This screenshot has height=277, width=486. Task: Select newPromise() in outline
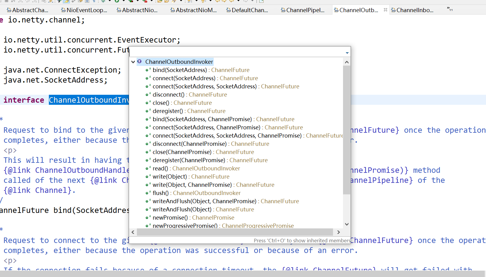190,217
